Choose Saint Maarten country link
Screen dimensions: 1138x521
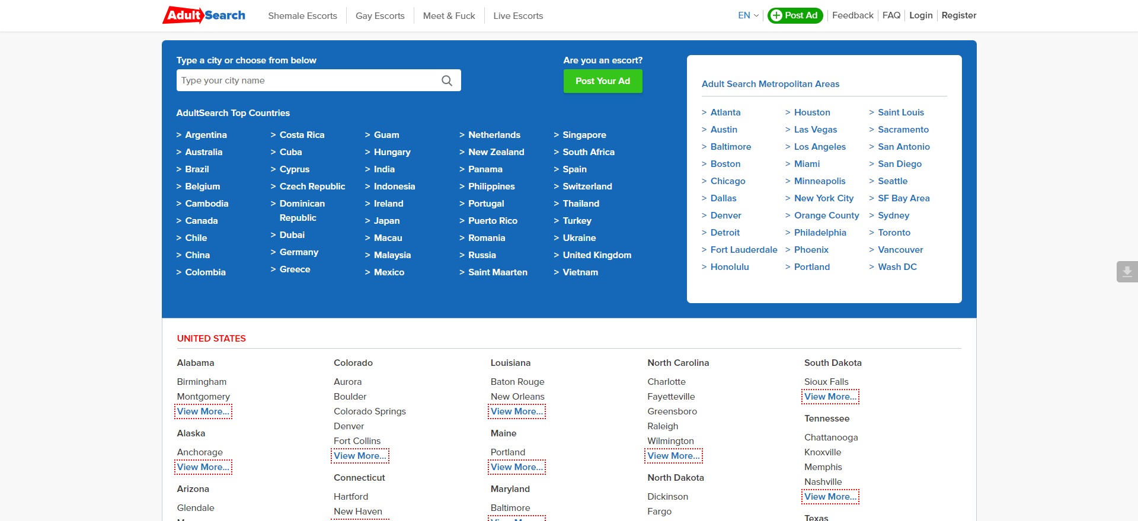pyautogui.click(x=498, y=272)
